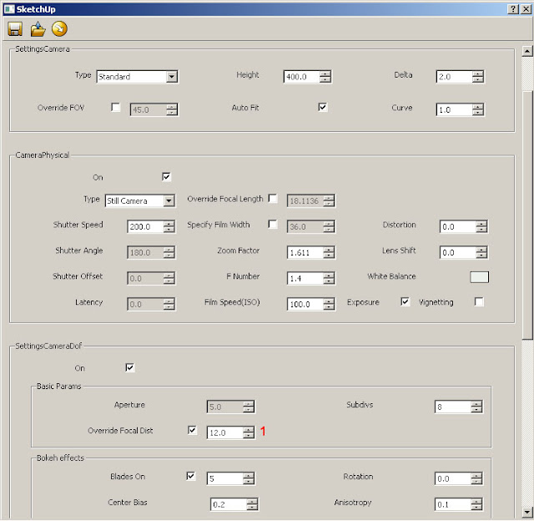Open the Still Camera type dropdown

coord(140,200)
